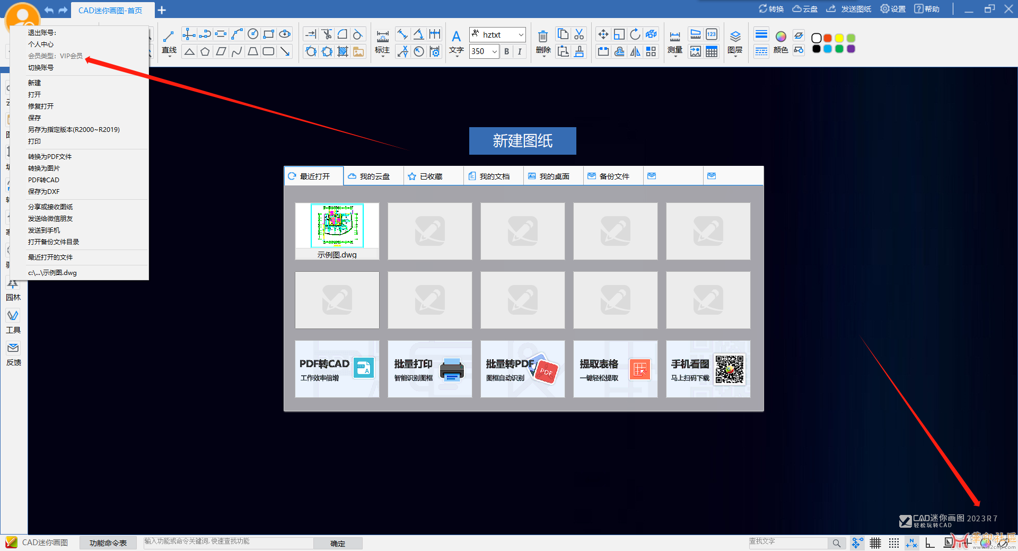Viewport: 1018px width, 551px height.
Task: Click the radius dimension clock icon
Action: (x=419, y=51)
